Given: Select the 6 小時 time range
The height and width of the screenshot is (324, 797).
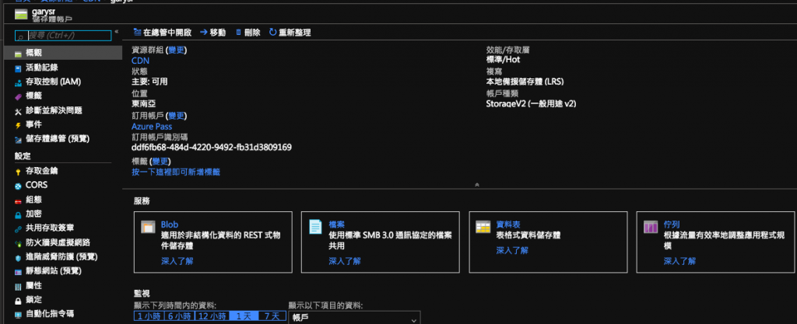Looking at the screenshot, I should click(179, 316).
